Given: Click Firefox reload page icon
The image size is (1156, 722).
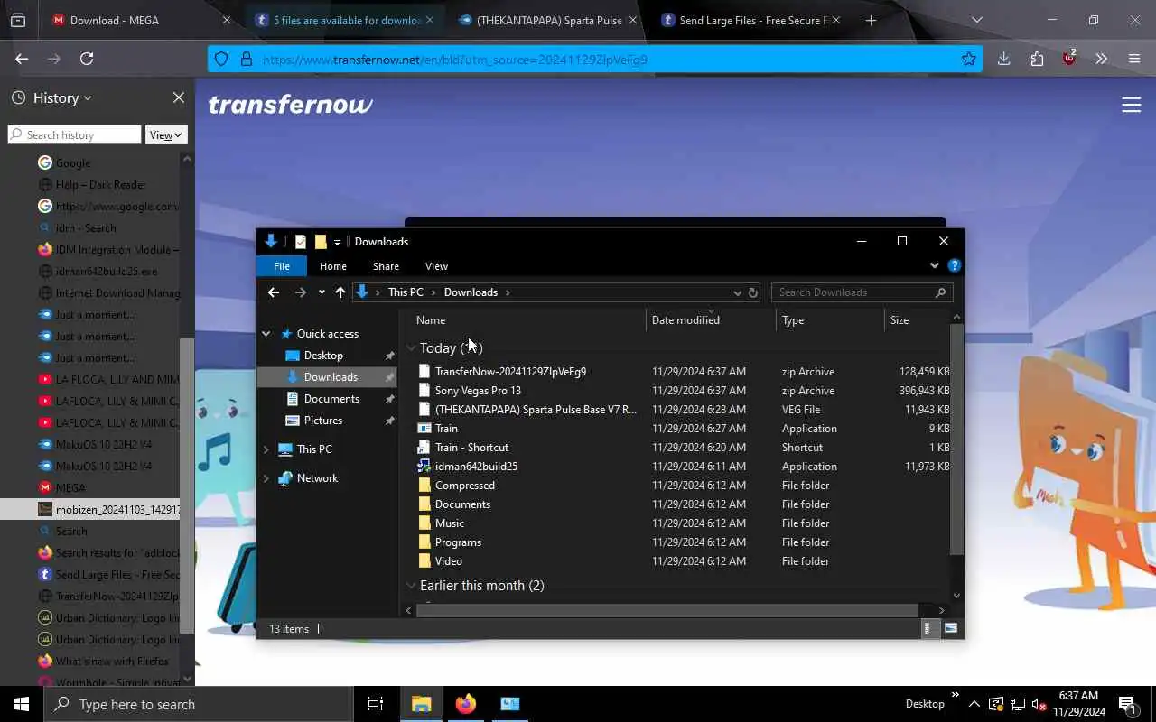Looking at the screenshot, I should (87, 59).
